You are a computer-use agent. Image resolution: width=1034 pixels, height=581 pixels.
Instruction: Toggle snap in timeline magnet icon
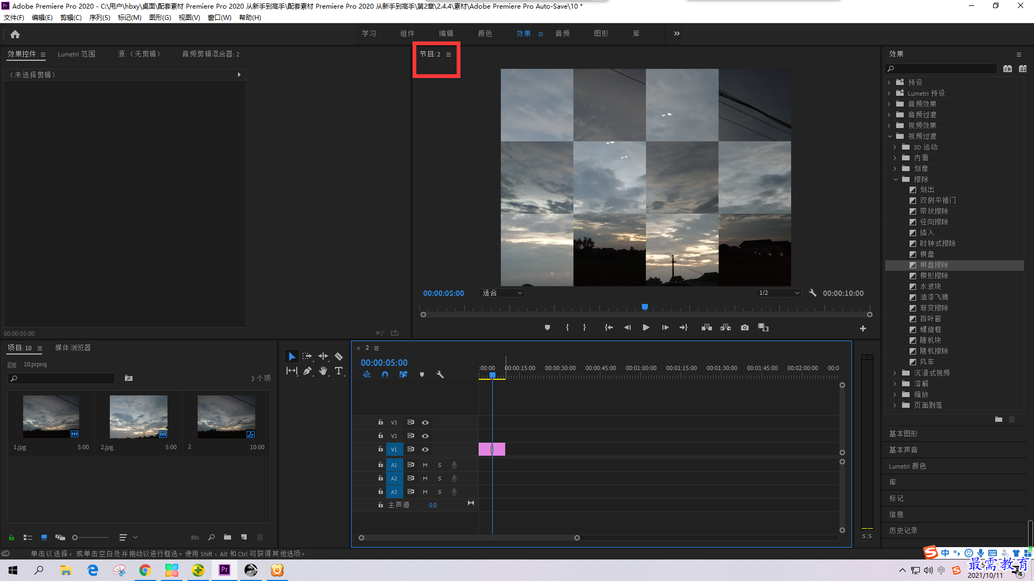coord(385,374)
